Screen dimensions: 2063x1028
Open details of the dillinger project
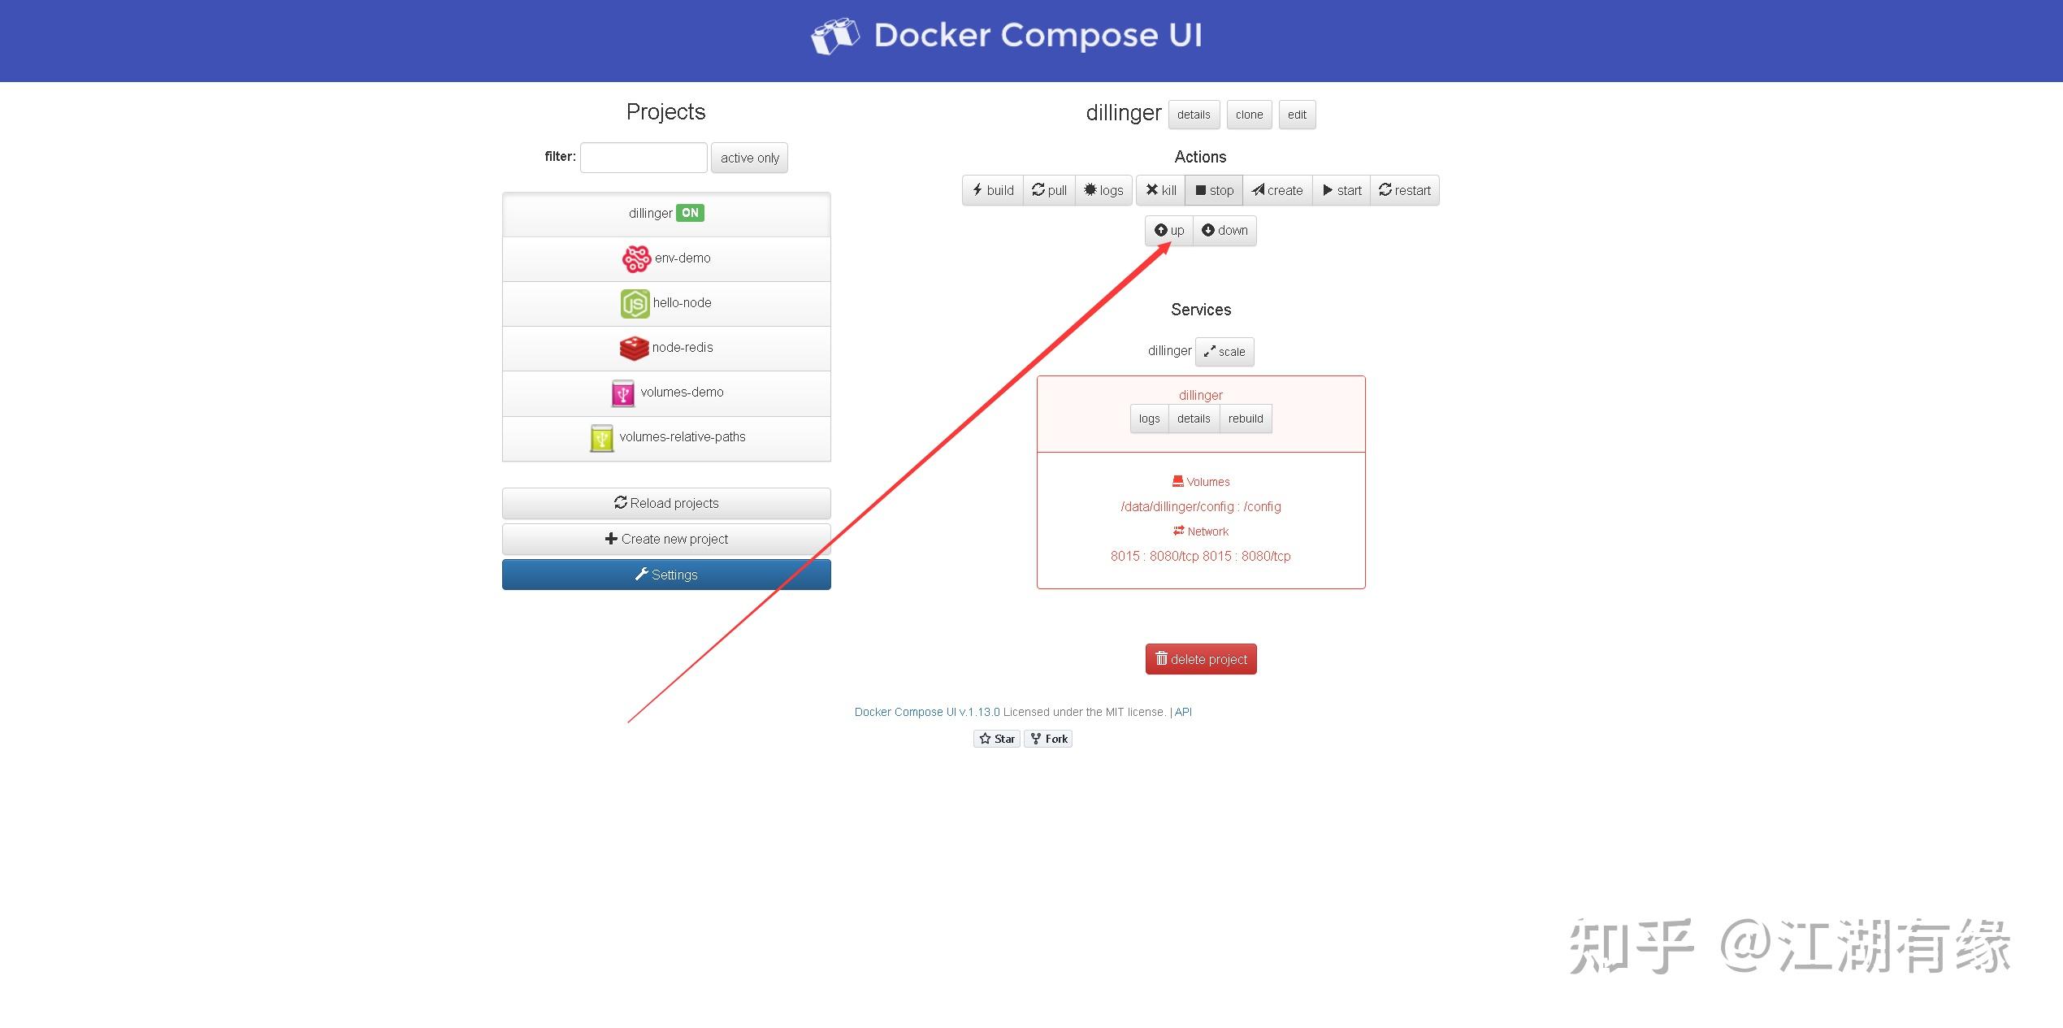1194,115
